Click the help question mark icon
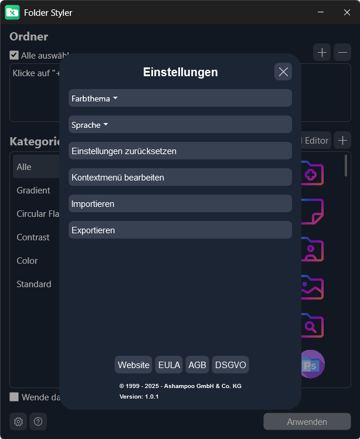 coord(38,421)
